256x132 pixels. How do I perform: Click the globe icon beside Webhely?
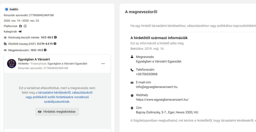point(132,95)
